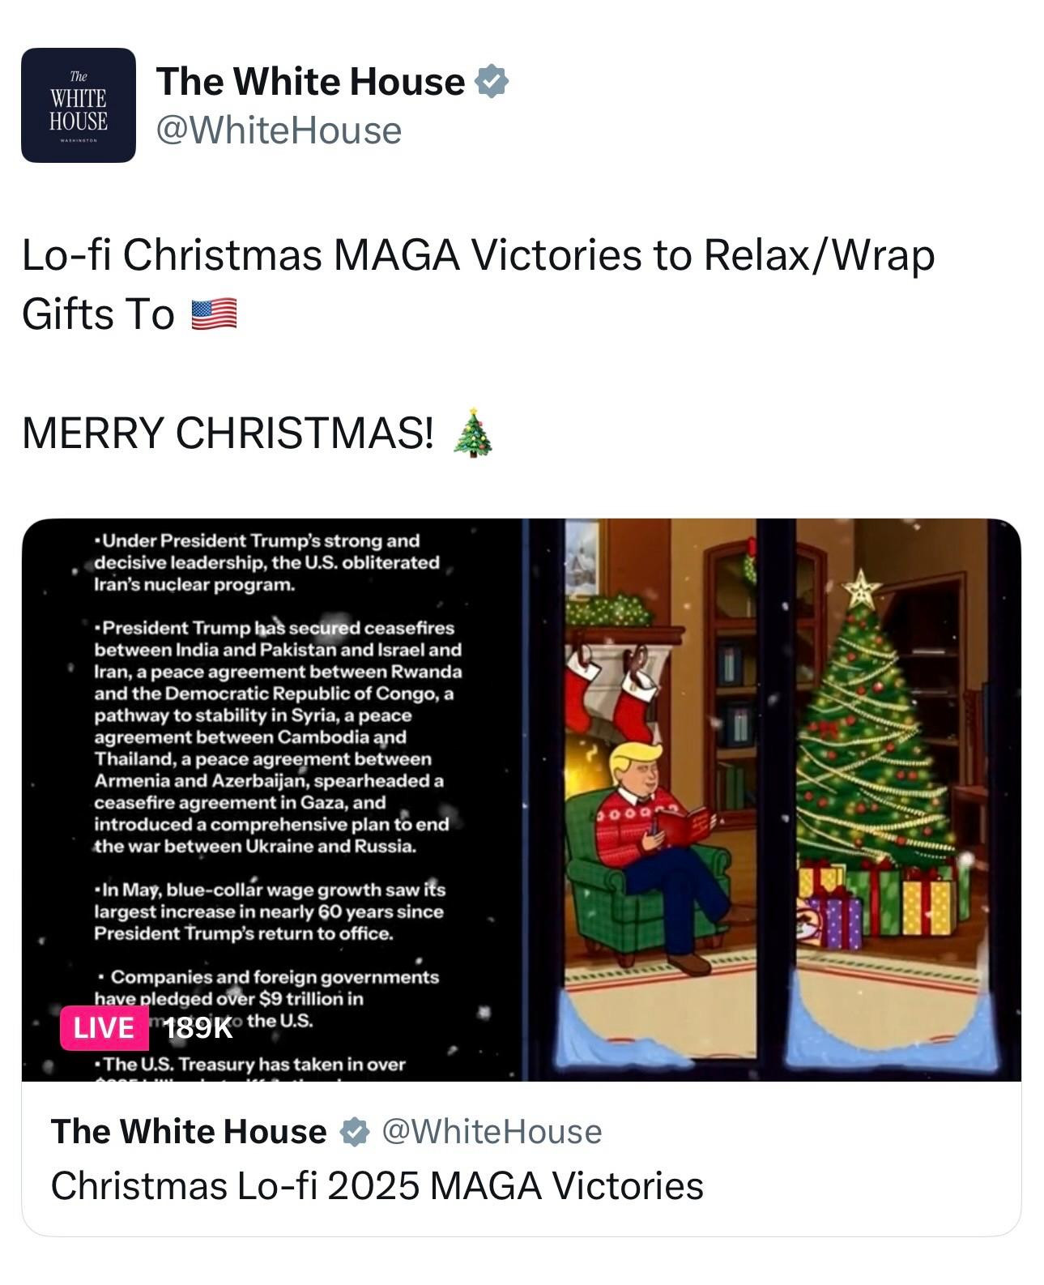The height and width of the screenshot is (1285, 1044).
Task: Click the verified badge beside the header name
Action: tap(492, 82)
